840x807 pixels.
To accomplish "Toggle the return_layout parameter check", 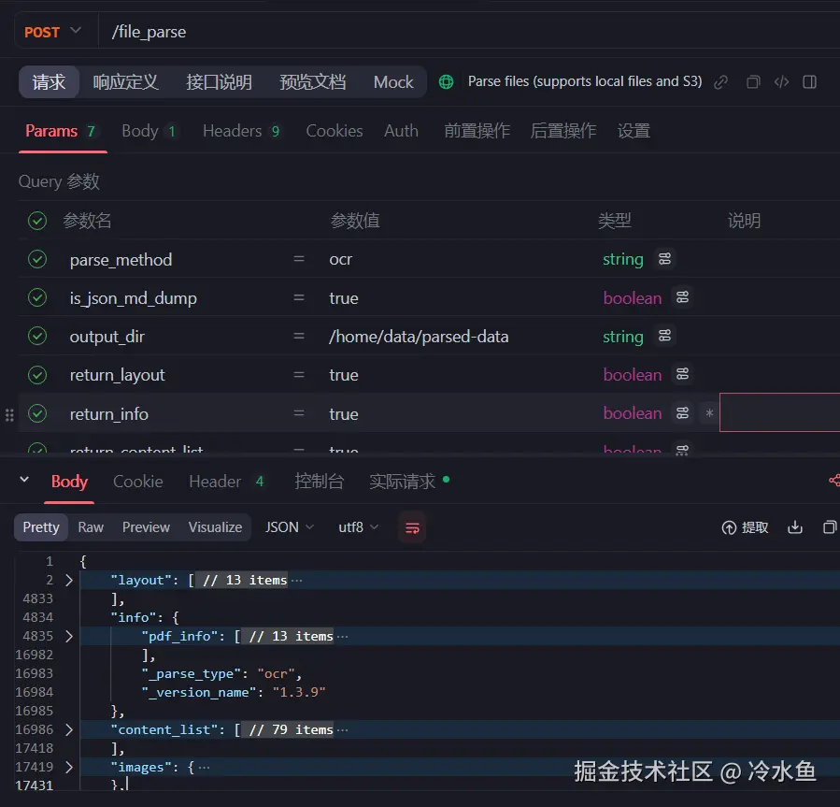I will [37, 375].
